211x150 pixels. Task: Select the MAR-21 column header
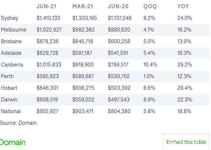coord(83,6)
